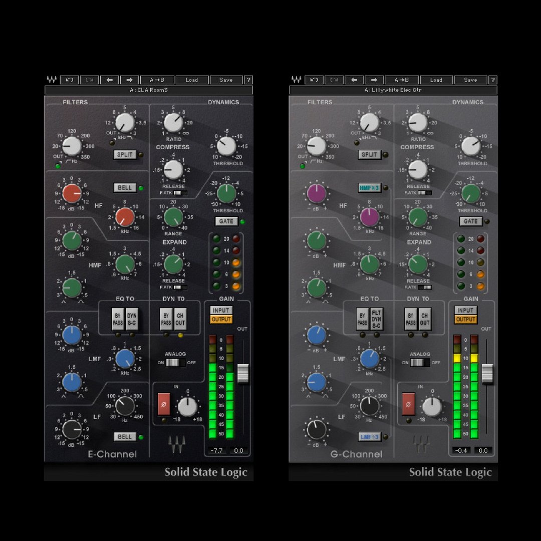Click the green expander Range knob in E-Channel

click(x=173, y=217)
